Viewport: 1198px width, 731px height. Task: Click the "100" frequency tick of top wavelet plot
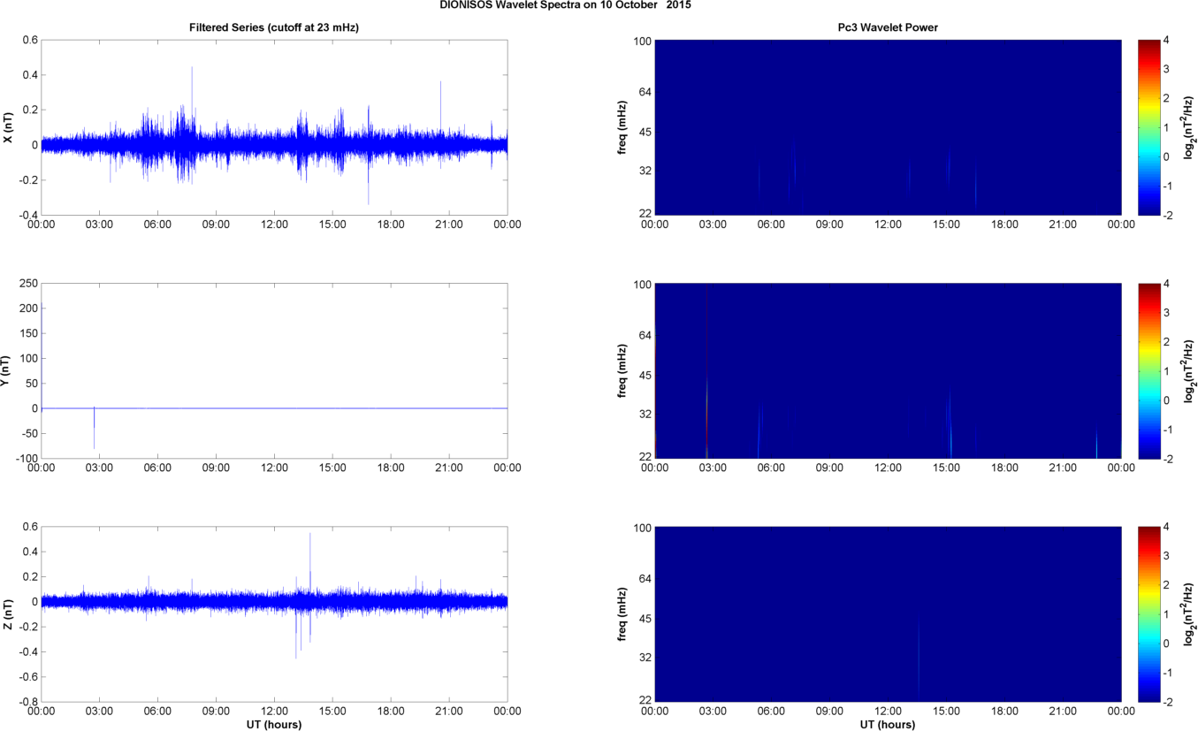click(x=642, y=40)
